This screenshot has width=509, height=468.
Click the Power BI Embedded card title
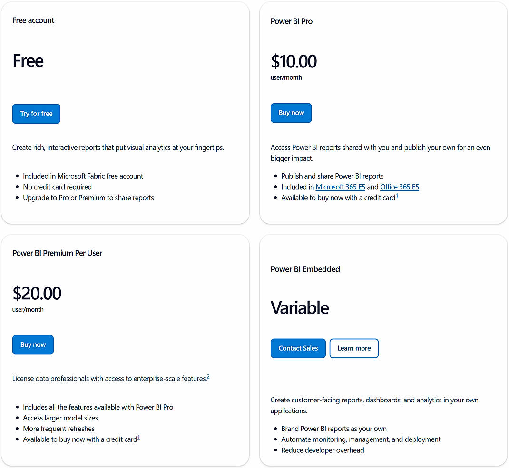pos(305,269)
